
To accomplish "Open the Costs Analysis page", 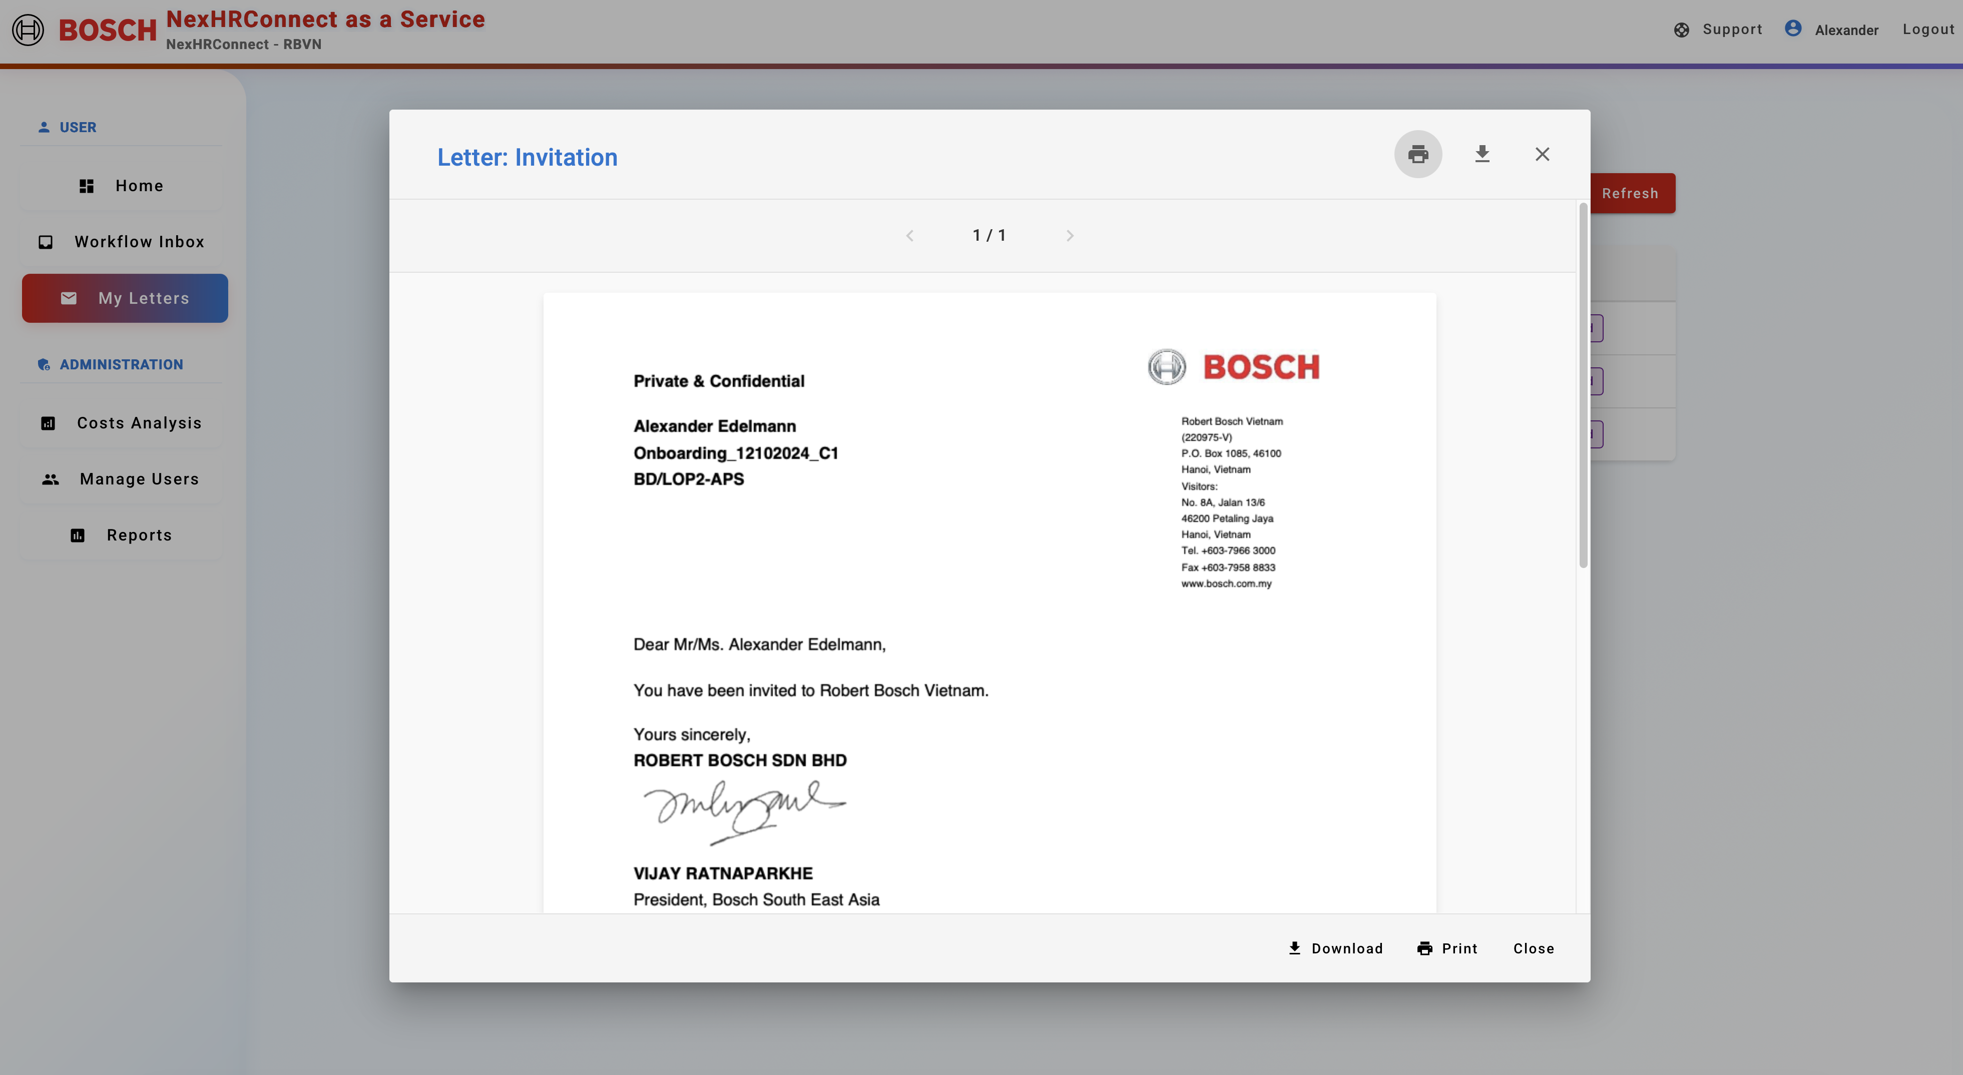I will [x=122, y=423].
